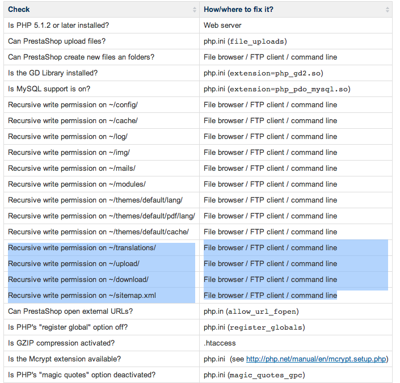Click the magic_quotes_gpc fix cell
400x383 pixels.
[x=254, y=375]
